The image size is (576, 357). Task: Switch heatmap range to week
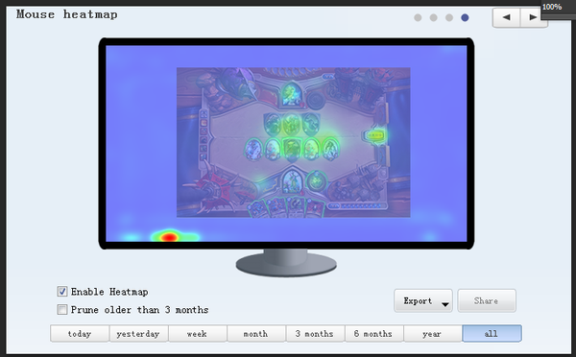point(197,334)
